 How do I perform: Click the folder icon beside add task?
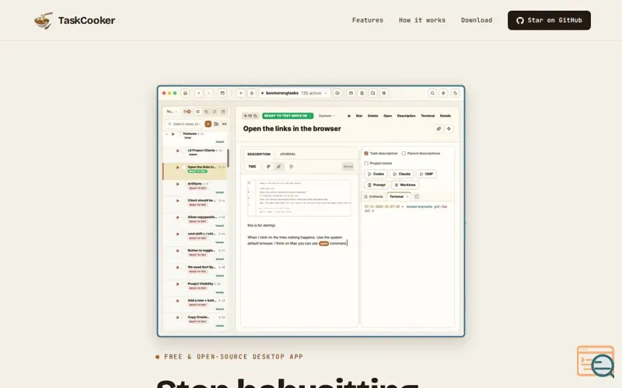pyautogui.click(x=216, y=124)
